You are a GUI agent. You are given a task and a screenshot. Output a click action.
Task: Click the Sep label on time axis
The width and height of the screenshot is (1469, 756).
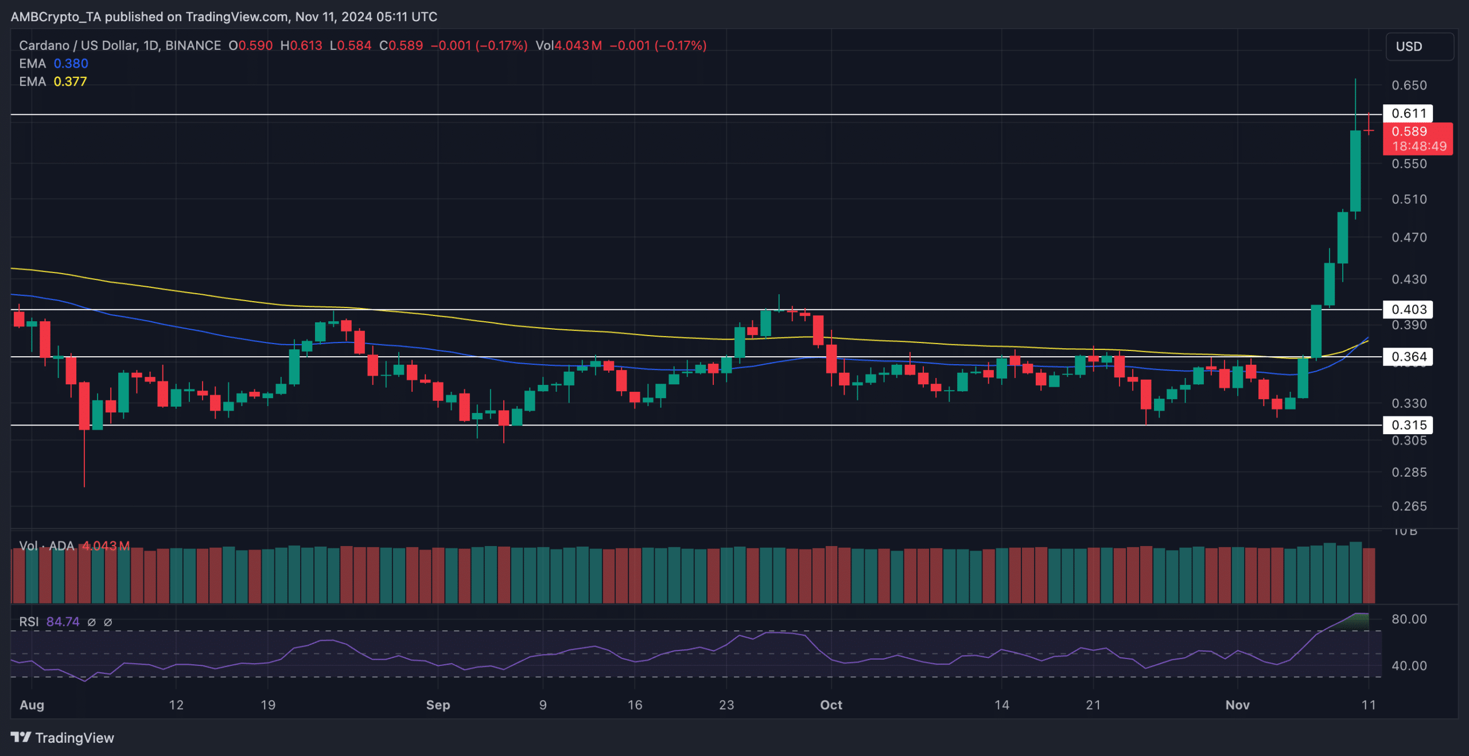pyautogui.click(x=438, y=705)
